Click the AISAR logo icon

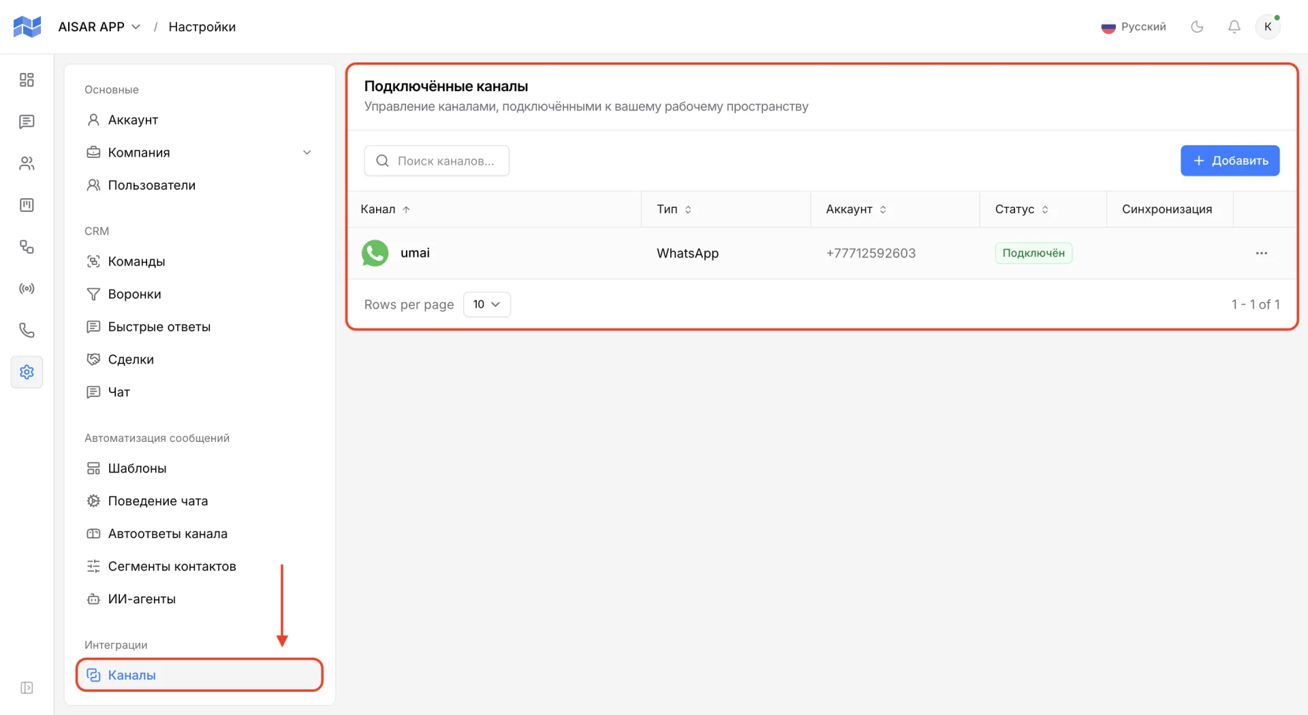click(27, 27)
